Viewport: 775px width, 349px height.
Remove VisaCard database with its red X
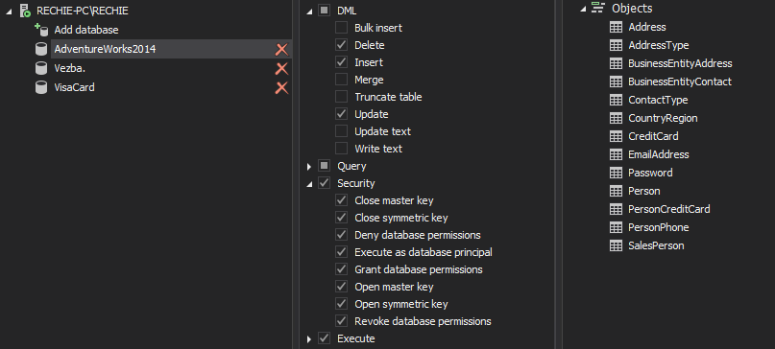pos(281,88)
